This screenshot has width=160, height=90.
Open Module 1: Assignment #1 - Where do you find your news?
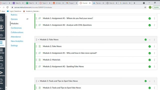click(x=68, y=18)
